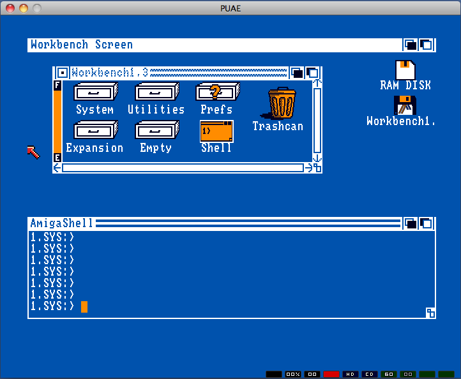
Task: Click the last 1.SYS:> prompt with cursor
Action: 52,306
